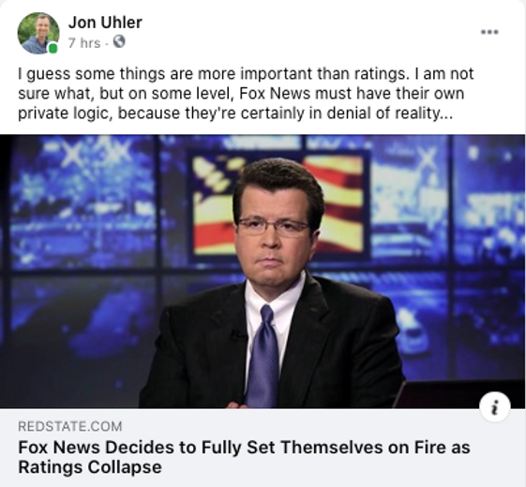Click the 'Ratings Collapse' headline line
526x487 pixels.
(90, 467)
